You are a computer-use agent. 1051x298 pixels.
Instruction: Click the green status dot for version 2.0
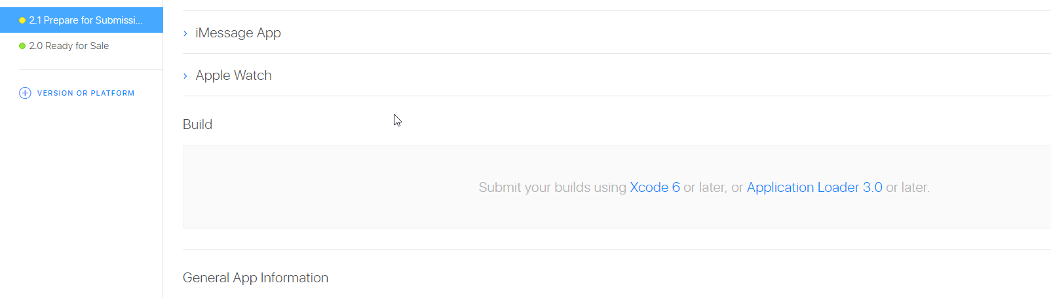22,46
